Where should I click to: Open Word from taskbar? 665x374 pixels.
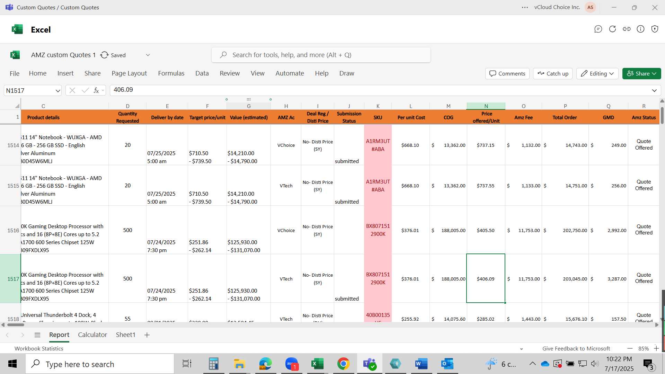(421, 364)
